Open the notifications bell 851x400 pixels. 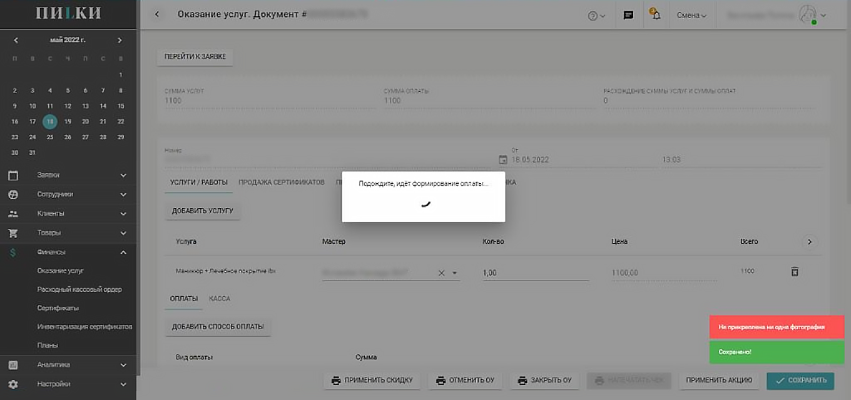tap(655, 14)
